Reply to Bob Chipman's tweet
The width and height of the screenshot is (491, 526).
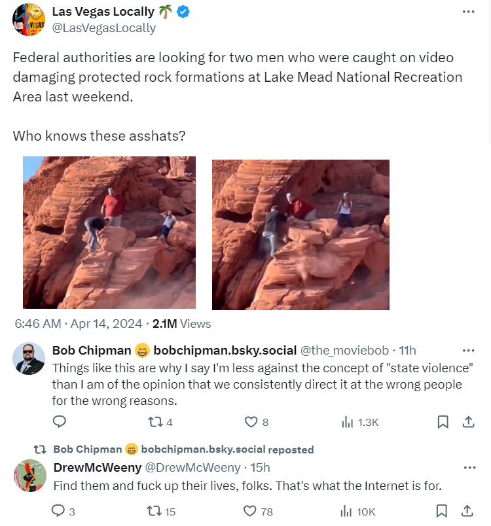pyautogui.click(x=59, y=423)
